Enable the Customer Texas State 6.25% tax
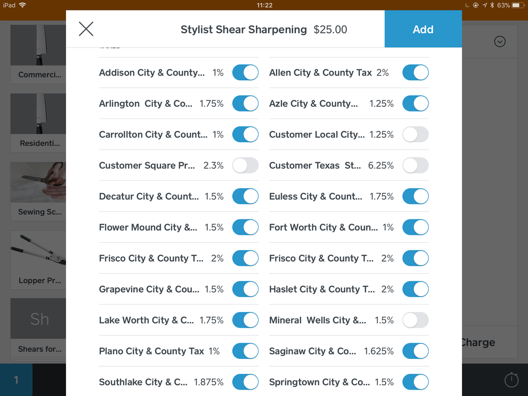The image size is (528, 396). coord(415,165)
